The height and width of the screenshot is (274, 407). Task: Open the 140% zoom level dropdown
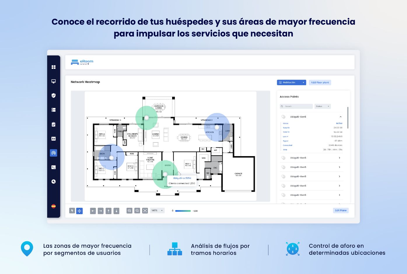click(x=157, y=210)
